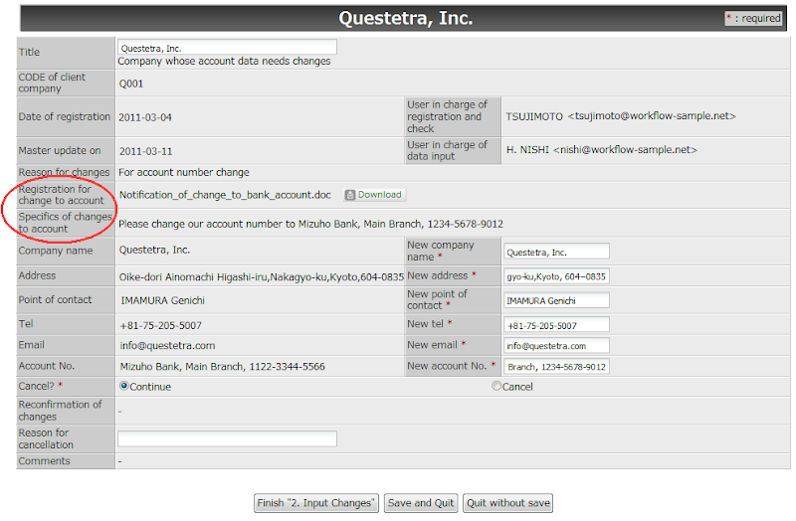Click the master update date 2011-03-11

pos(145,152)
